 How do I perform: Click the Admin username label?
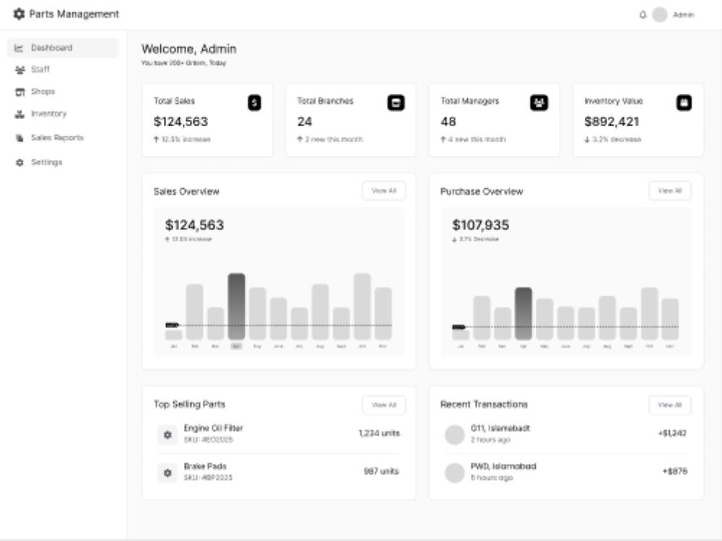click(683, 14)
